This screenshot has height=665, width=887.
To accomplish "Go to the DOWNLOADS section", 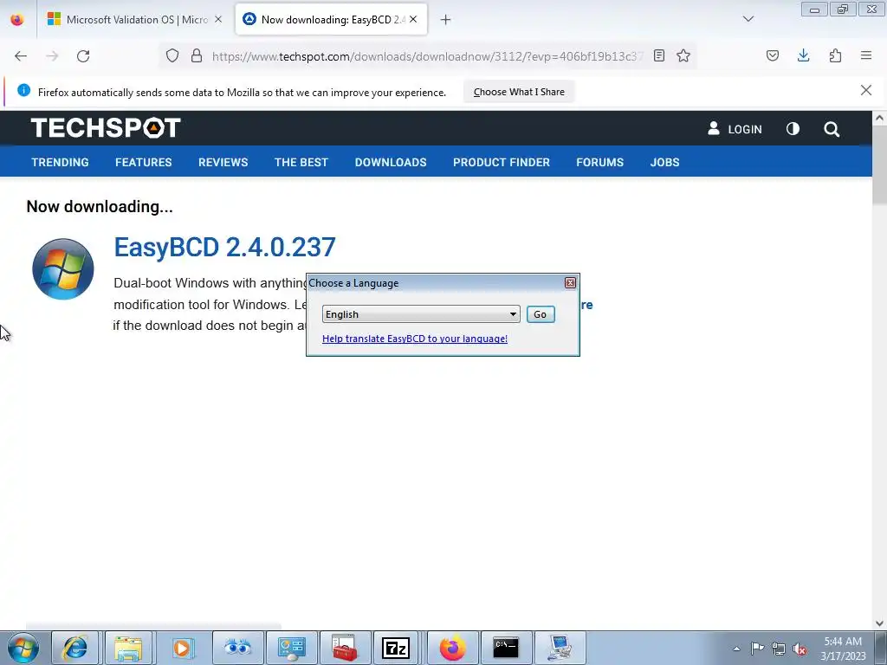I will click(391, 162).
